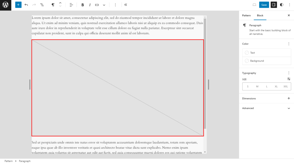The width and height of the screenshot is (294, 163).
Task: Add a Dimensions option with plus
Action: click(x=289, y=98)
